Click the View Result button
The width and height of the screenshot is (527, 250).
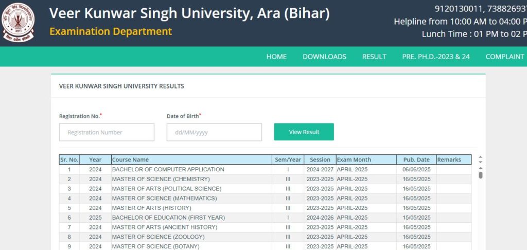coord(304,132)
